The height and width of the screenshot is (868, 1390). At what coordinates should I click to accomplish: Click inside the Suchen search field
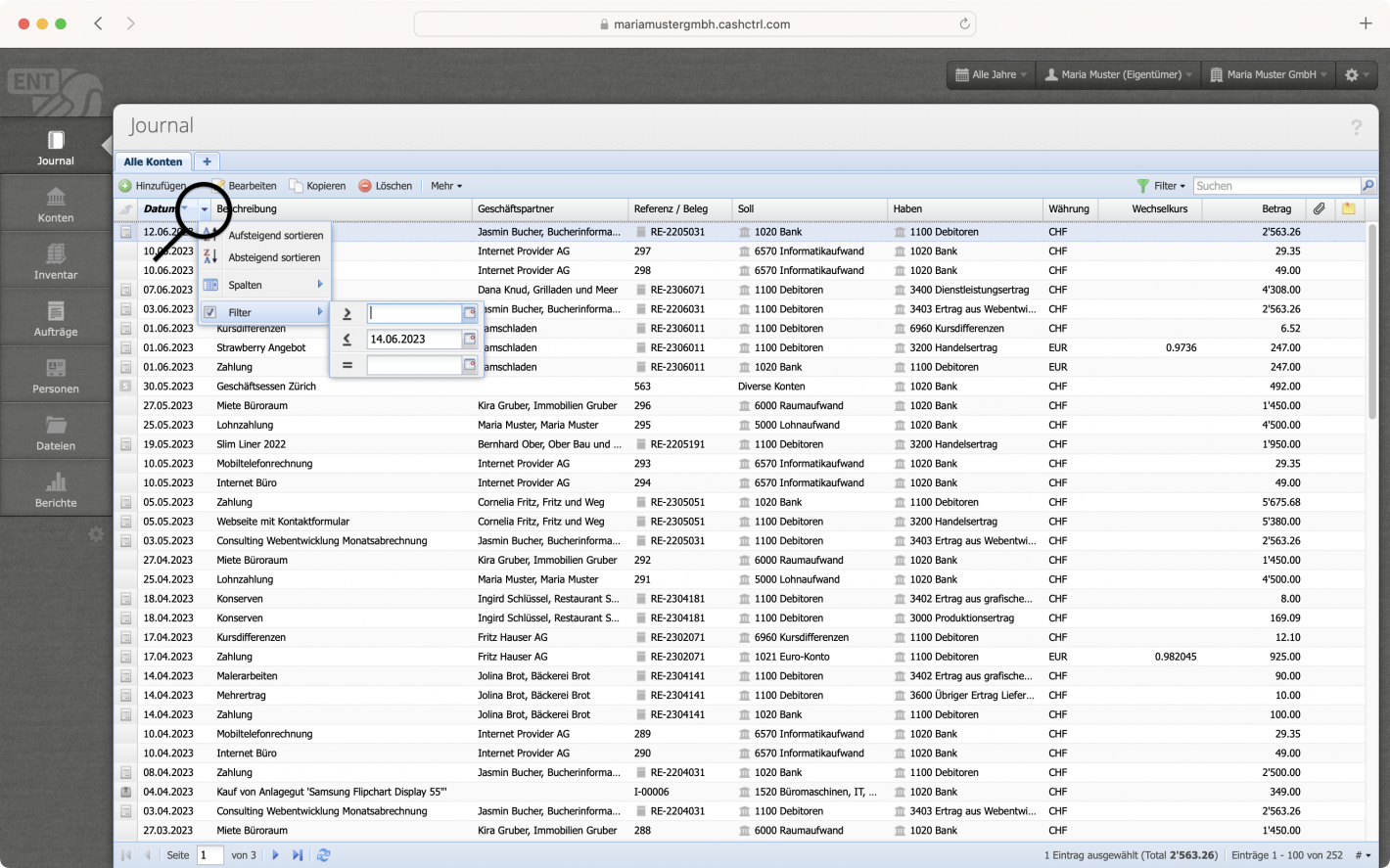pos(1273,185)
